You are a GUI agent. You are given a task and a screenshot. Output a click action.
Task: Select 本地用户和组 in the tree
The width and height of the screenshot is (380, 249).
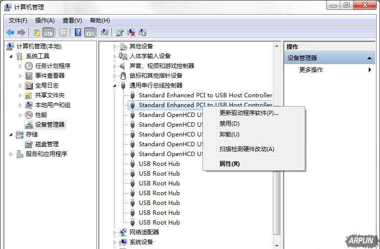click(x=53, y=105)
